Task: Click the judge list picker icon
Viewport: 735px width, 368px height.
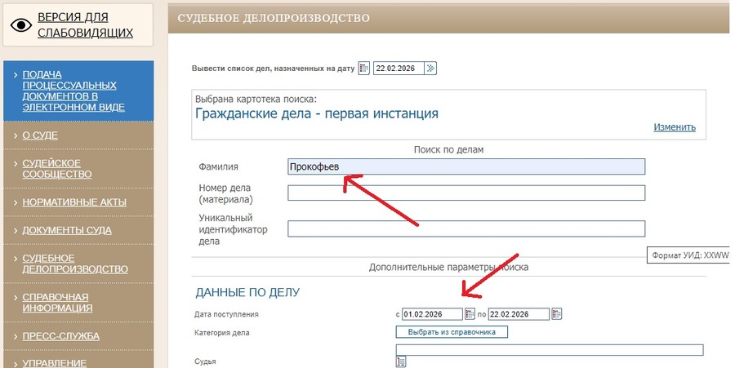Action: (401, 361)
